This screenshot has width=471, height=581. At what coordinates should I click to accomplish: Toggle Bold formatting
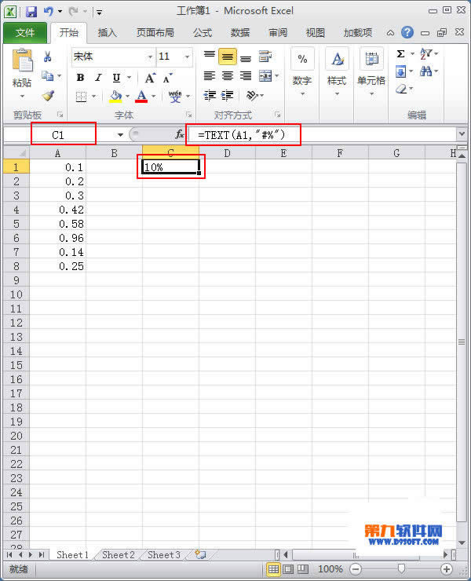point(80,78)
